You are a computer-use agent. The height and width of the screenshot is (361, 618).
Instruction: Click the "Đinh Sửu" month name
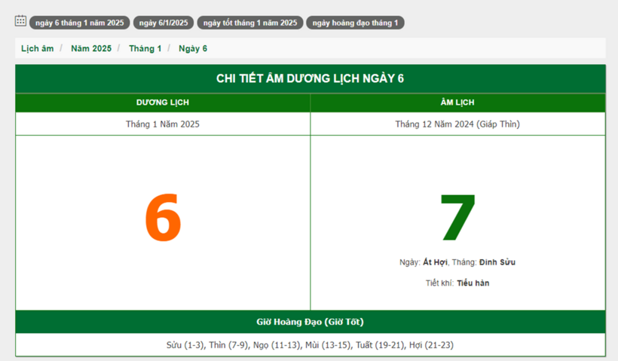click(497, 262)
